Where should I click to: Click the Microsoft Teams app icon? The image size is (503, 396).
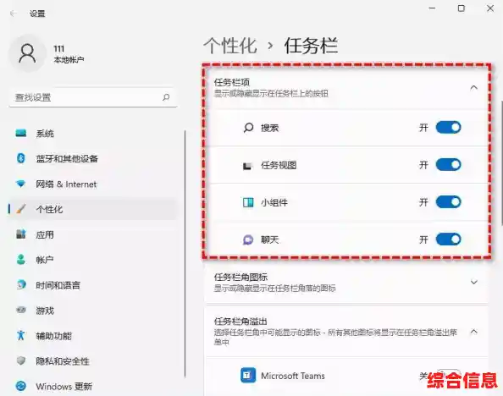[248, 375]
